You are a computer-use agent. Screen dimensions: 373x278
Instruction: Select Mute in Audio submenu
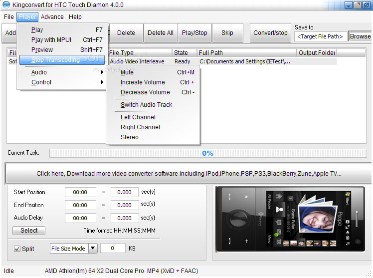[x=153, y=72]
